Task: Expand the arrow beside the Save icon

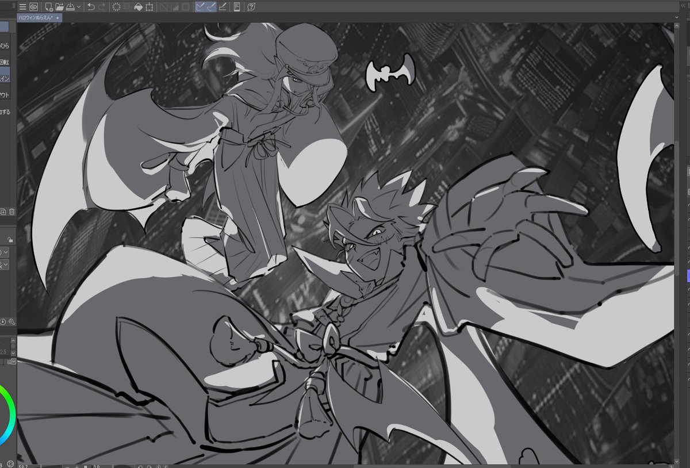Action: click(x=78, y=7)
